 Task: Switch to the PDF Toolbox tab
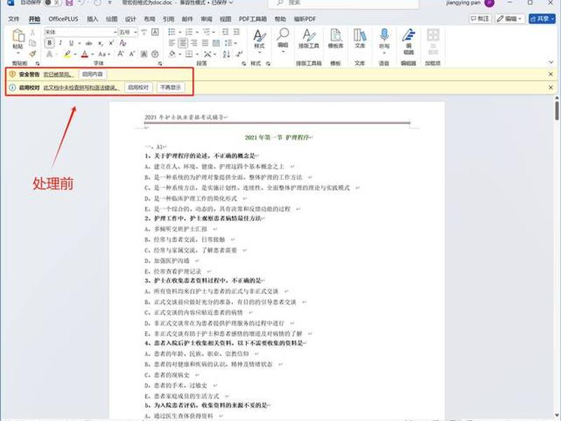coord(252,19)
